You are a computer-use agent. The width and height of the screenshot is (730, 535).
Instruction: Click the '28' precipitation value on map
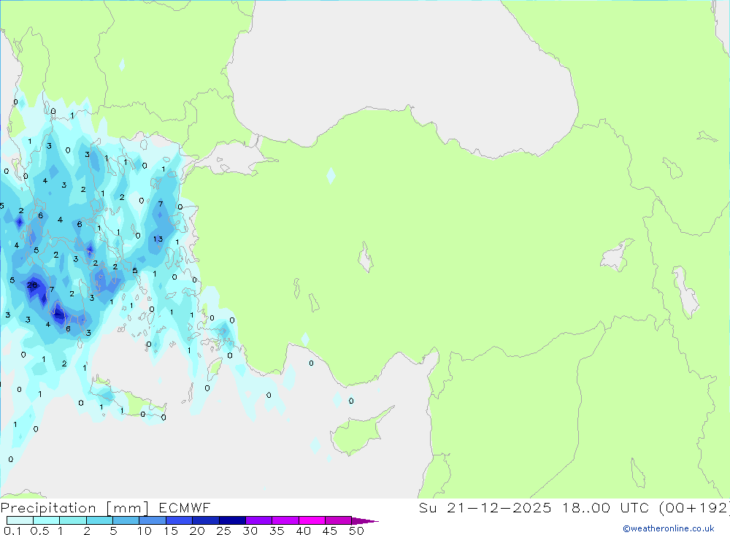point(32,285)
